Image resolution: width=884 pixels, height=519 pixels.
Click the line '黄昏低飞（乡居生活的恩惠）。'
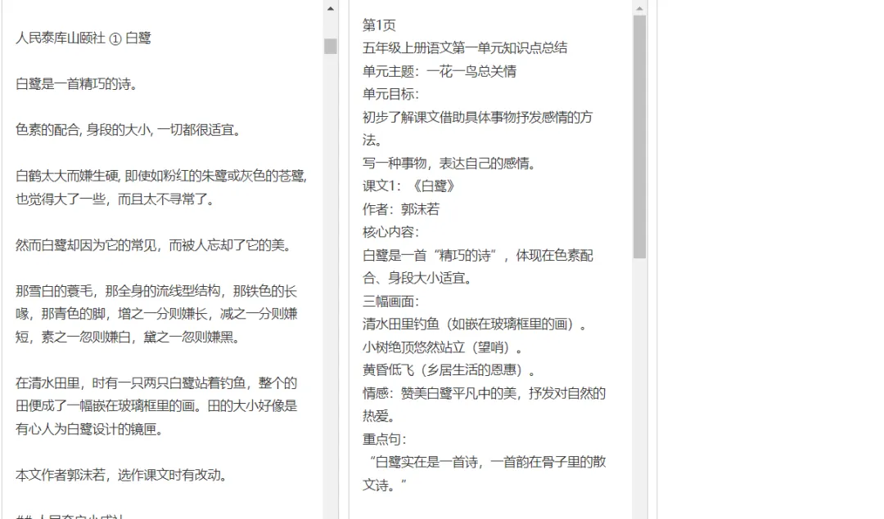pyautogui.click(x=449, y=369)
